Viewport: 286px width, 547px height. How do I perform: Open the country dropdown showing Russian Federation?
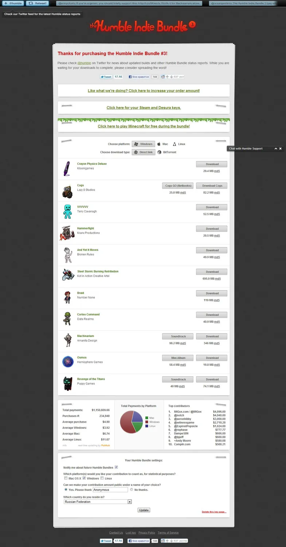tap(98, 502)
